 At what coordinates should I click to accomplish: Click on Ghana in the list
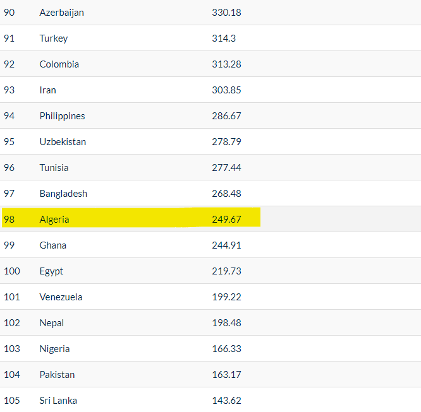point(52,245)
